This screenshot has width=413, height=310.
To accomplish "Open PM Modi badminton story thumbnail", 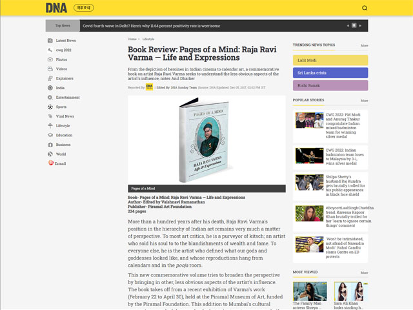I will coord(309,120).
